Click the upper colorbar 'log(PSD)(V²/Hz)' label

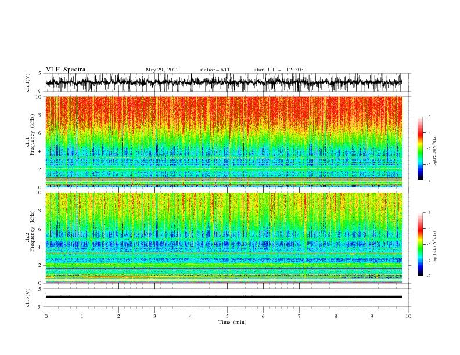[x=435, y=151]
